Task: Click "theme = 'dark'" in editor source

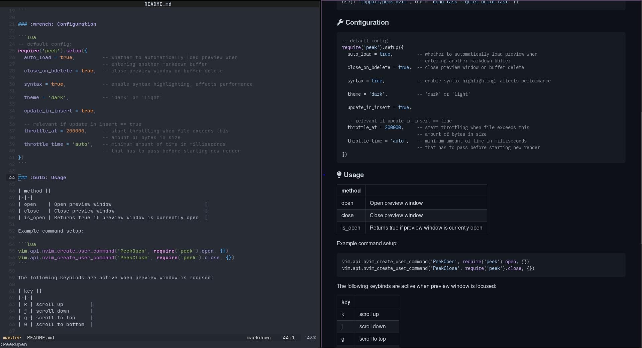Action: click(45, 97)
